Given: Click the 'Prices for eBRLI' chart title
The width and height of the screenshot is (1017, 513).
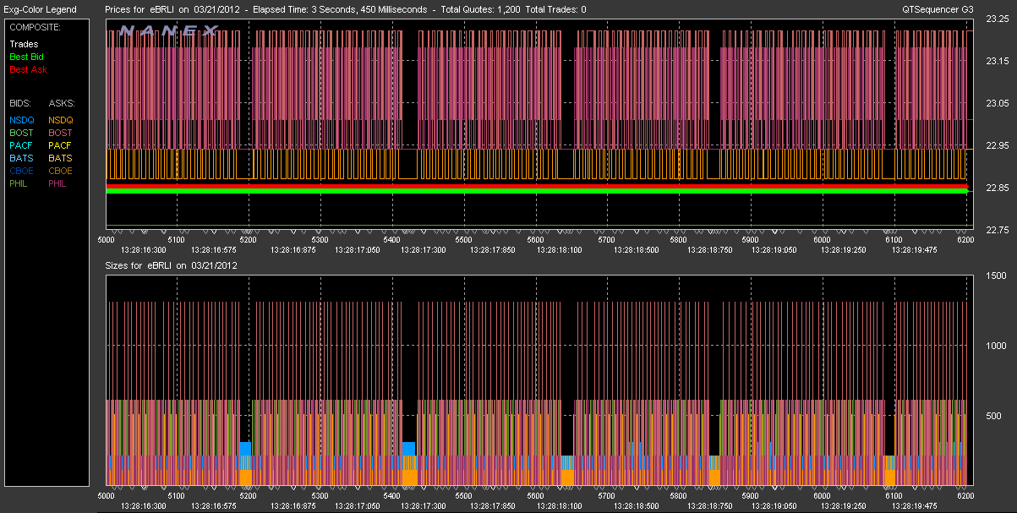Looking at the screenshot, I should pos(140,9).
